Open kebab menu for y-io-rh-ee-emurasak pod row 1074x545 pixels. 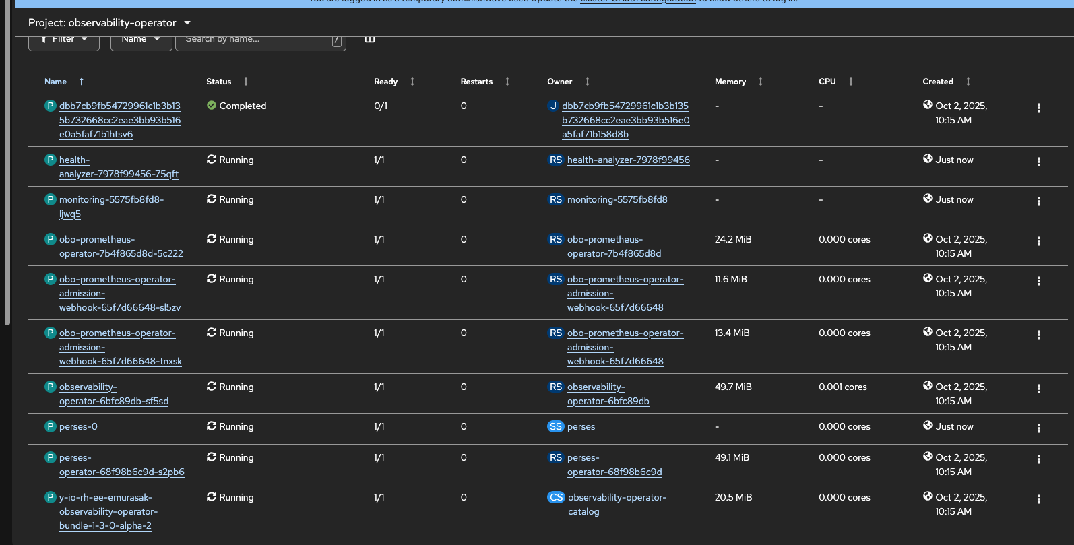pos(1038,499)
